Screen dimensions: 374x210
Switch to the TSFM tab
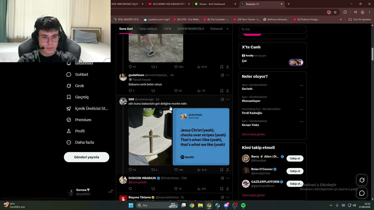[x=167, y=29]
